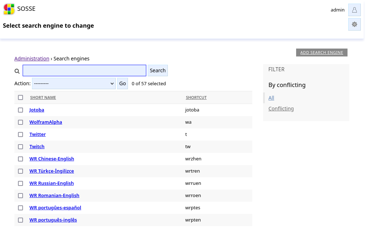Check the Twitter row checkbox
The height and width of the screenshot is (228, 368).
(x=20, y=134)
